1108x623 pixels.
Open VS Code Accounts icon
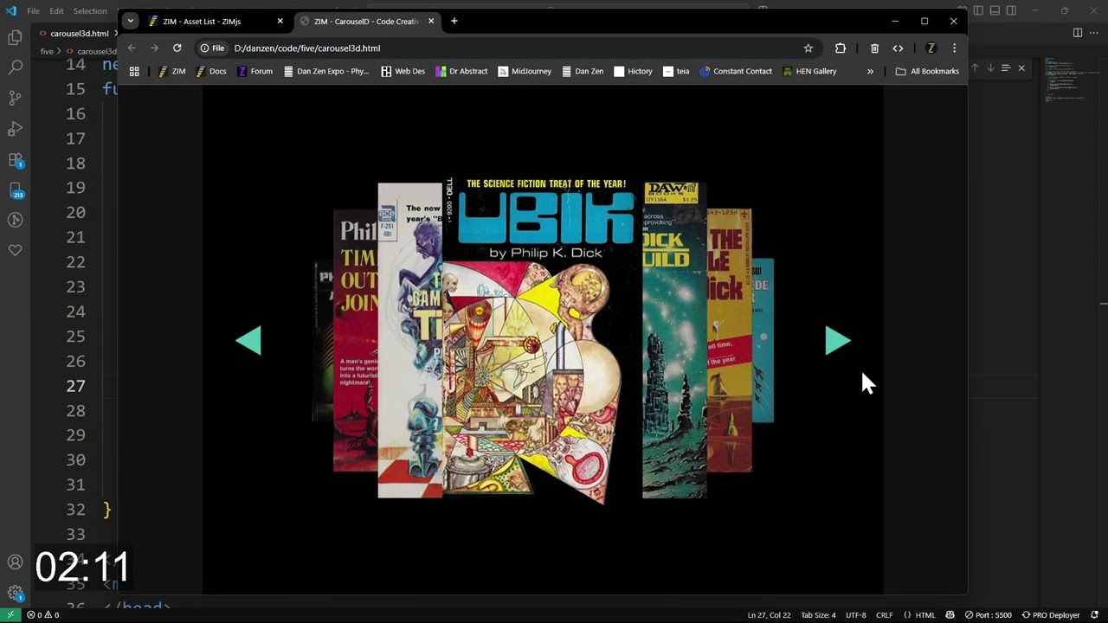15,562
